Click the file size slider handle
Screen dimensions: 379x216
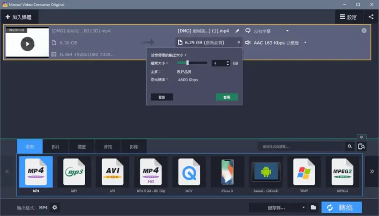pyautogui.click(x=187, y=63)
